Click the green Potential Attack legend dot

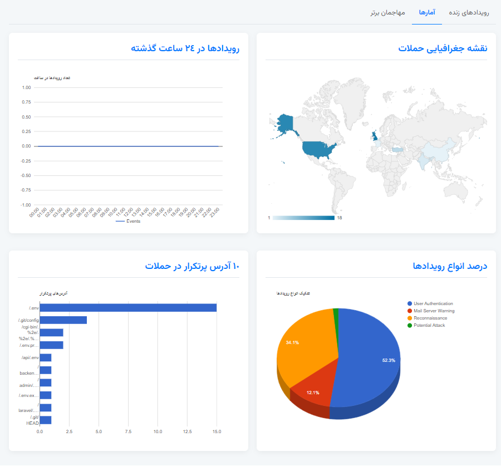410,326
